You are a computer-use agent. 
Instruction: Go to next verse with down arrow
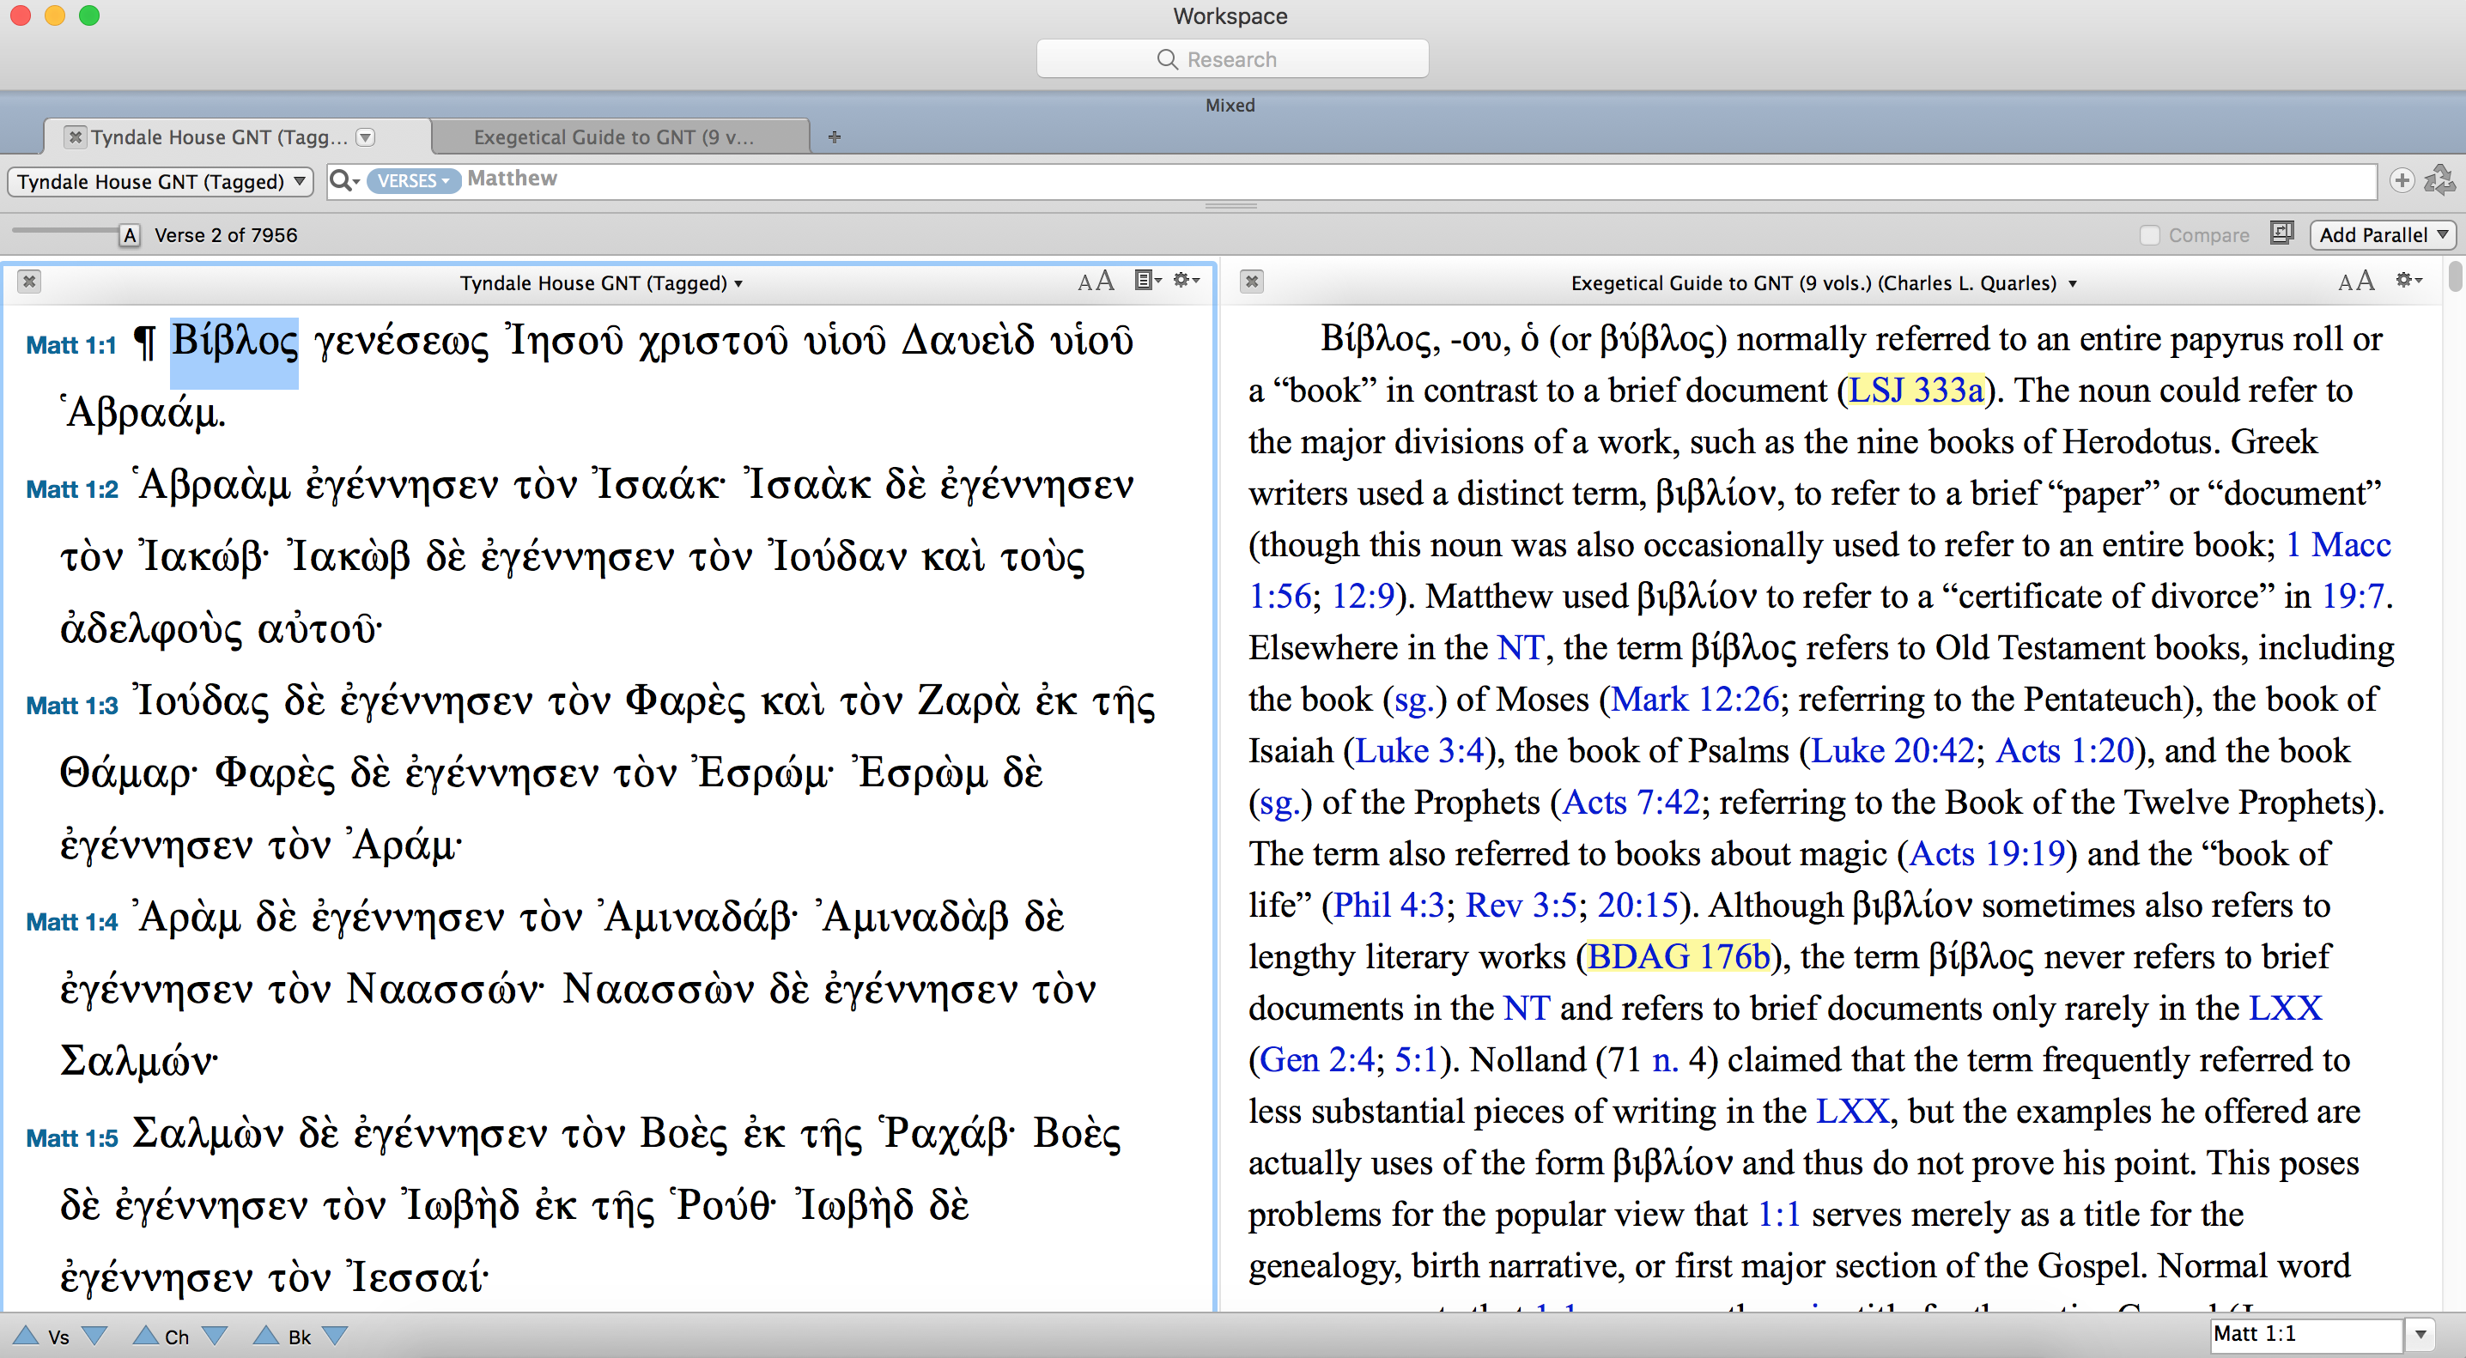tap(94, 1335)
